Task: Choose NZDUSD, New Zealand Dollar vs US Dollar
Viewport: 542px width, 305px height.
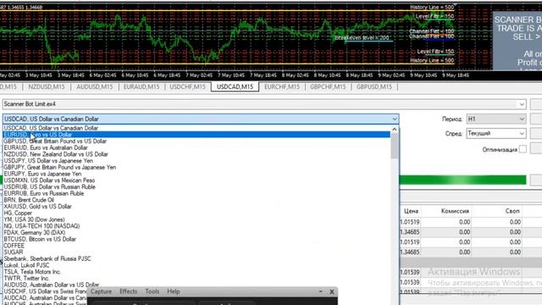Action: click(x=196, y=154)
